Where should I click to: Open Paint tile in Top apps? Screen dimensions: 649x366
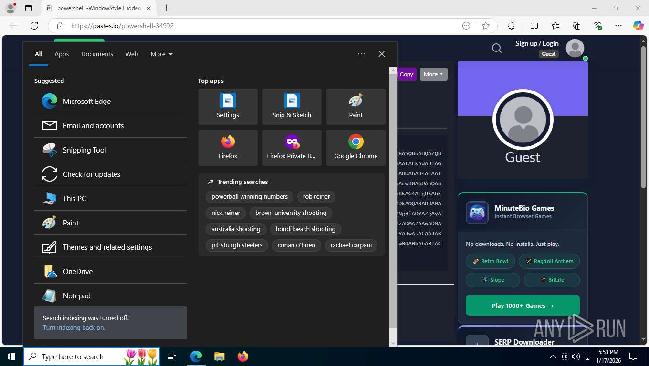(356, 107)
